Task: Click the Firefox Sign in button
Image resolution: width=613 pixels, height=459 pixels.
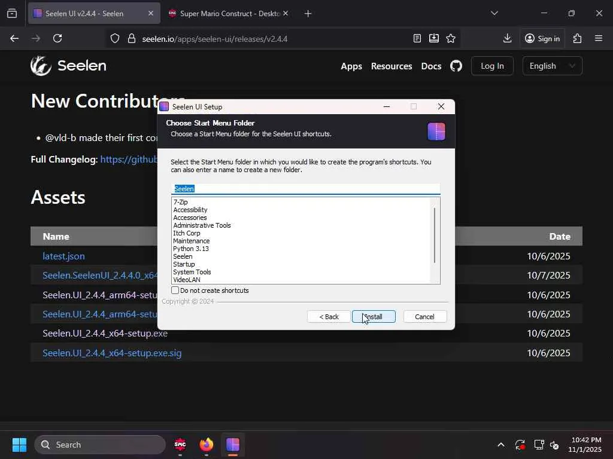Action: pyautogui.click(x=542, y=38)
